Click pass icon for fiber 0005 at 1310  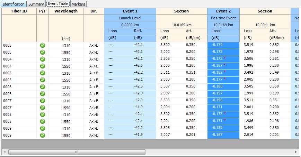[x=43, y=73]
